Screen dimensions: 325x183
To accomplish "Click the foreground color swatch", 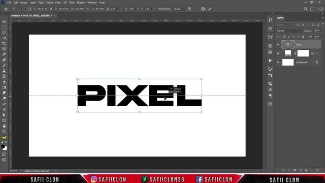I will pyautogui.click(x=3, y=146).
